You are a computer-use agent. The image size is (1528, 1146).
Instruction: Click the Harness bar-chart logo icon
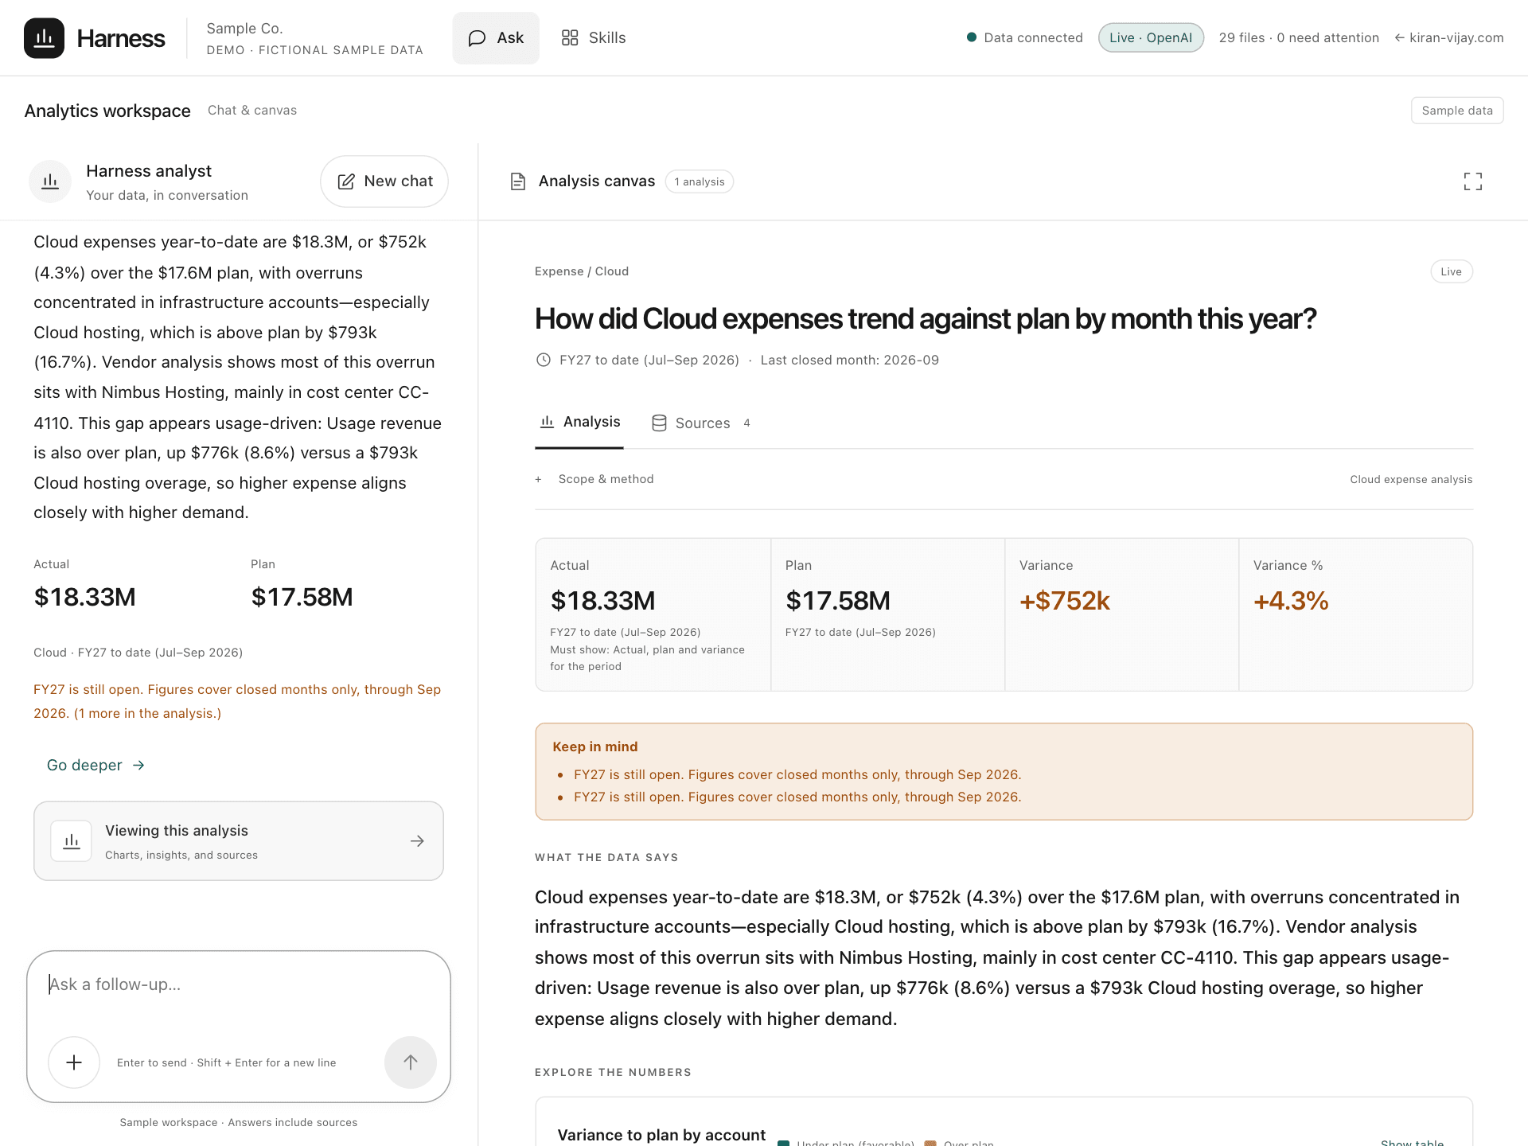pos(44,38)
